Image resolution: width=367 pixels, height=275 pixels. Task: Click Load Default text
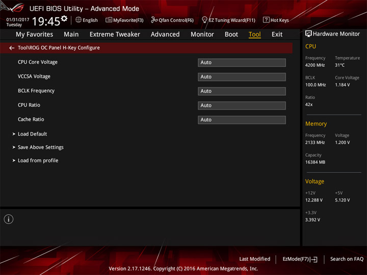[32, 134]
